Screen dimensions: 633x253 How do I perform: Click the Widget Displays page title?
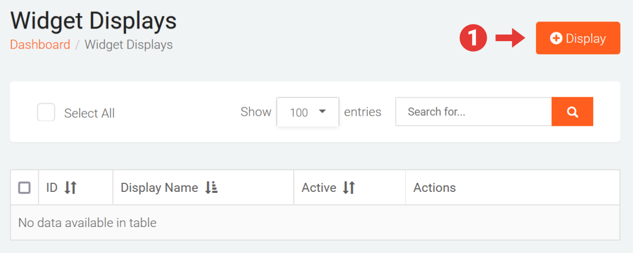click(93, 21)
